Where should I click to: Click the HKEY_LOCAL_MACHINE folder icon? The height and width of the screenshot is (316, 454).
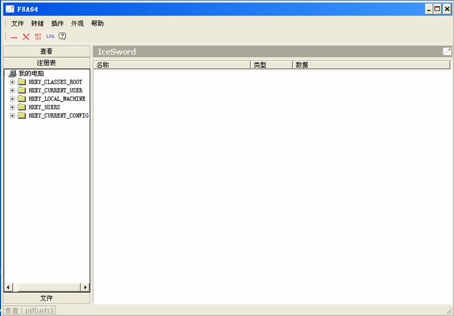pyautogui.click(x=22, y=99)
